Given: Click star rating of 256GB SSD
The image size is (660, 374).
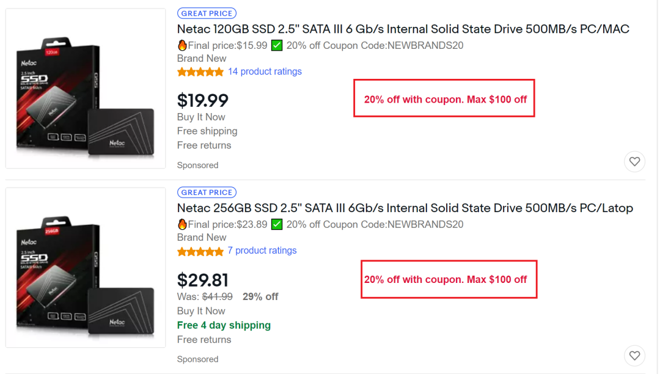Looking at the screenshot, I should [200, 251].
